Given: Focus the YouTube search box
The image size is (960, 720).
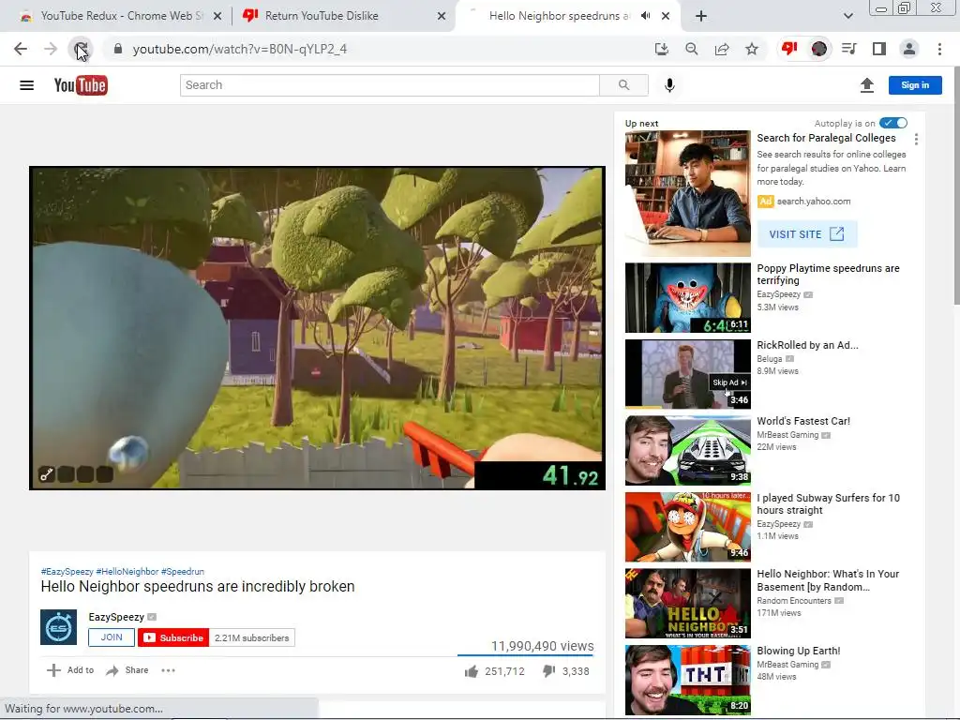Looking at the screenshot, I should (389, 85).
